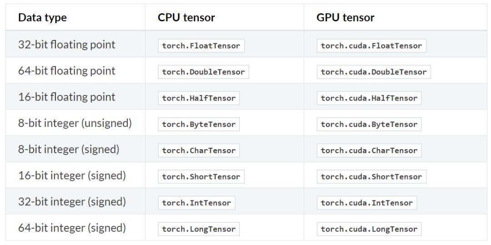Click the "GPU tensor" column header

(x=346, y=18)
